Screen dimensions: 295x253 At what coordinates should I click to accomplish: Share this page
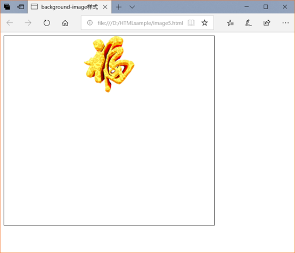tap(267, 23)
